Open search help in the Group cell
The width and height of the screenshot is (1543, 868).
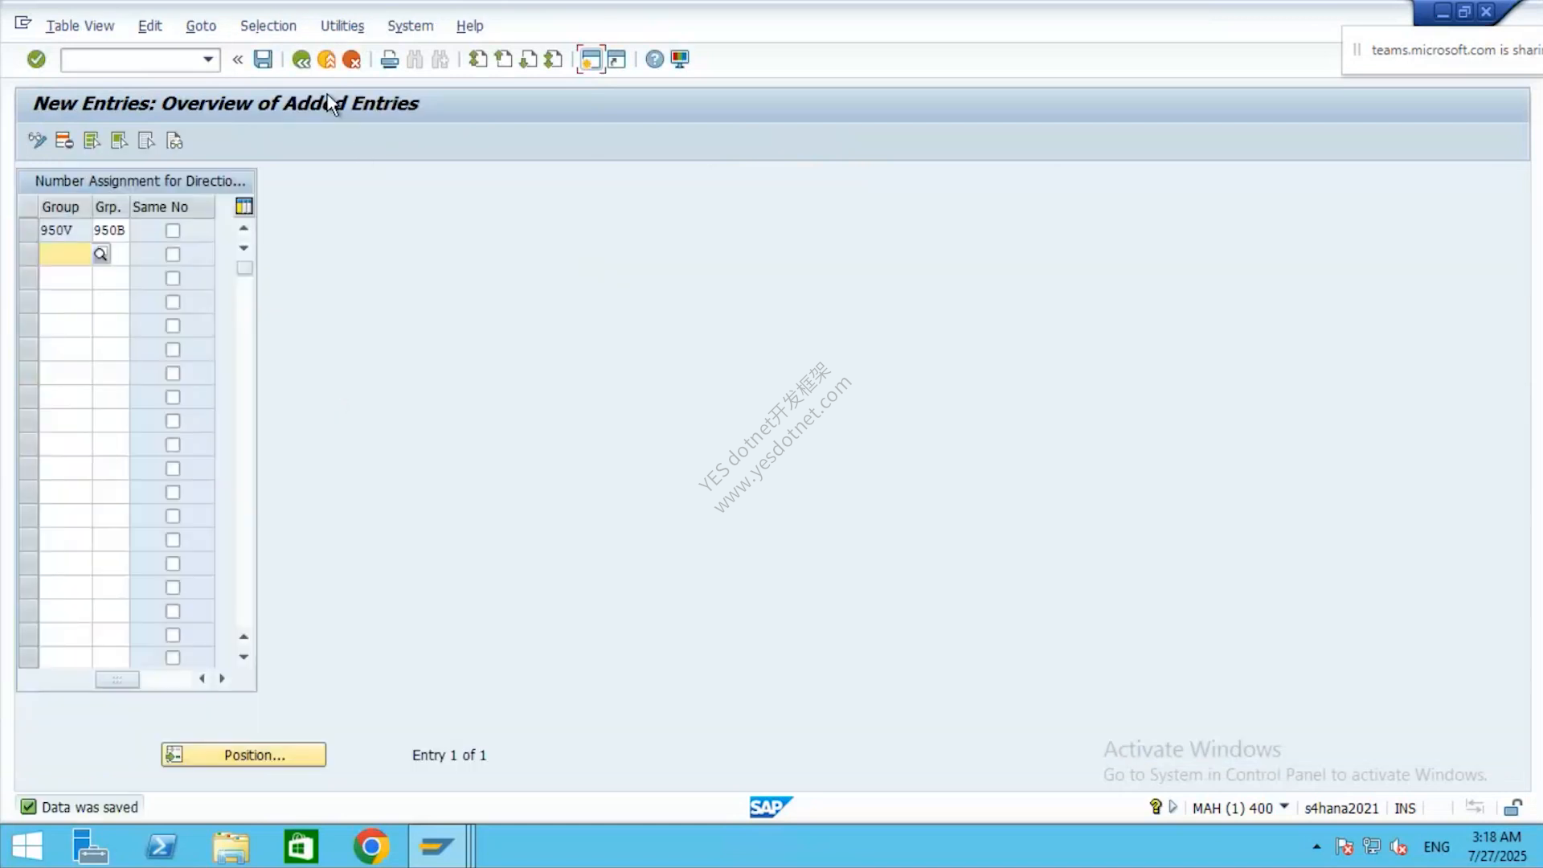point(100,255)
